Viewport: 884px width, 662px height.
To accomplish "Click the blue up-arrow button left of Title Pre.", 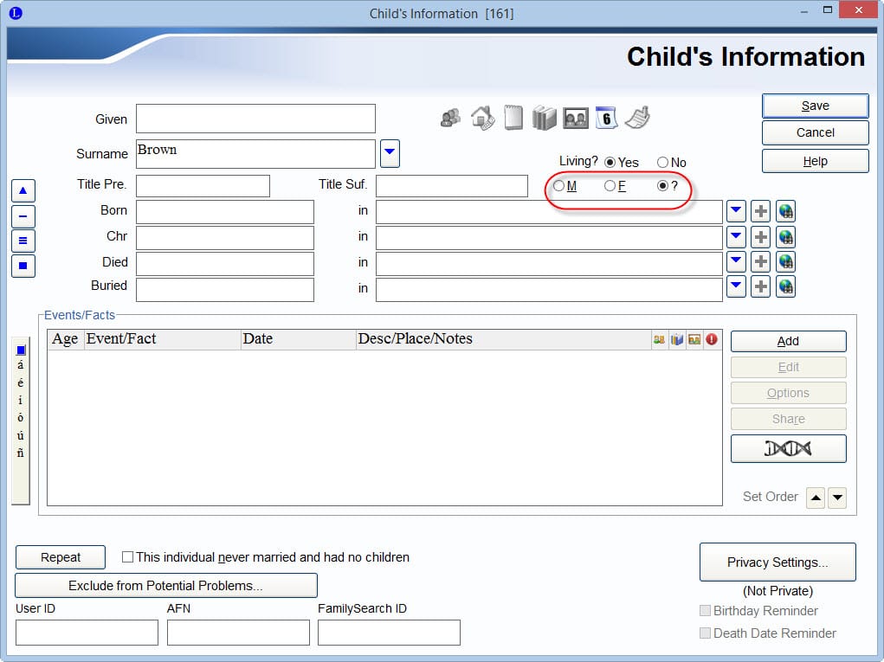I will click(x=23, y=190).
